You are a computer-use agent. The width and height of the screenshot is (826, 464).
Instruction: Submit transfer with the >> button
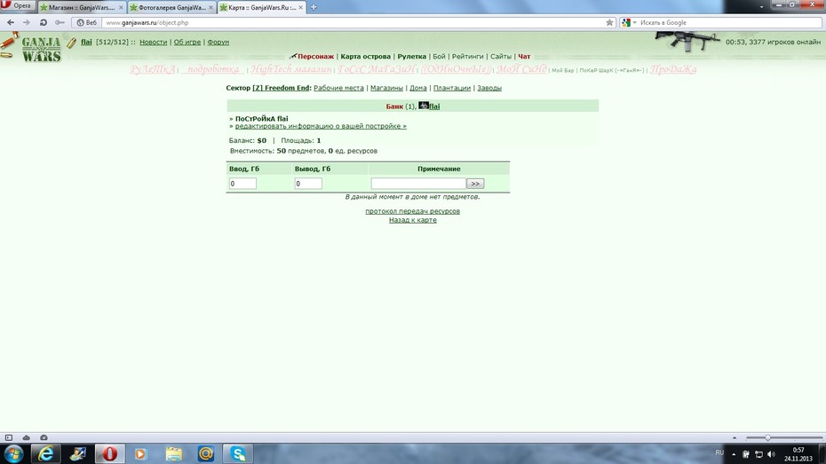[475, 184]
